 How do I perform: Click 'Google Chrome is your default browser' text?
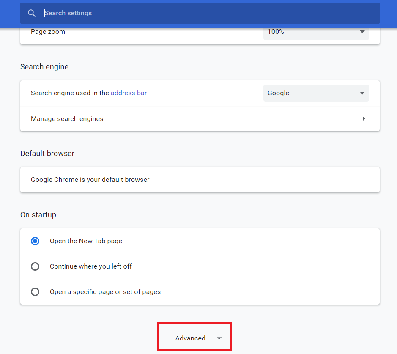coord(90,180)
